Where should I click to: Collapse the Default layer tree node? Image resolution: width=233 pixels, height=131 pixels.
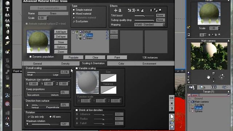point(73,32)
